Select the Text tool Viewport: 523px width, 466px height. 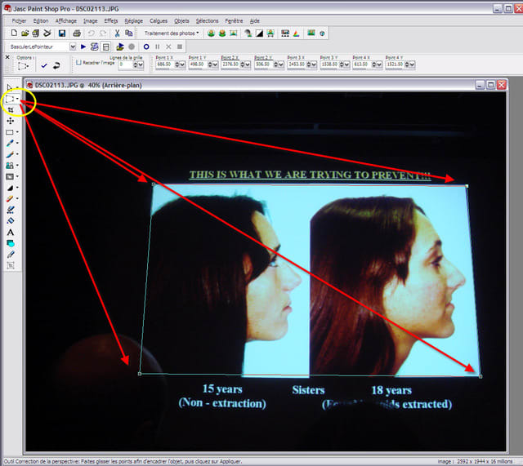(x=10, y=233)
